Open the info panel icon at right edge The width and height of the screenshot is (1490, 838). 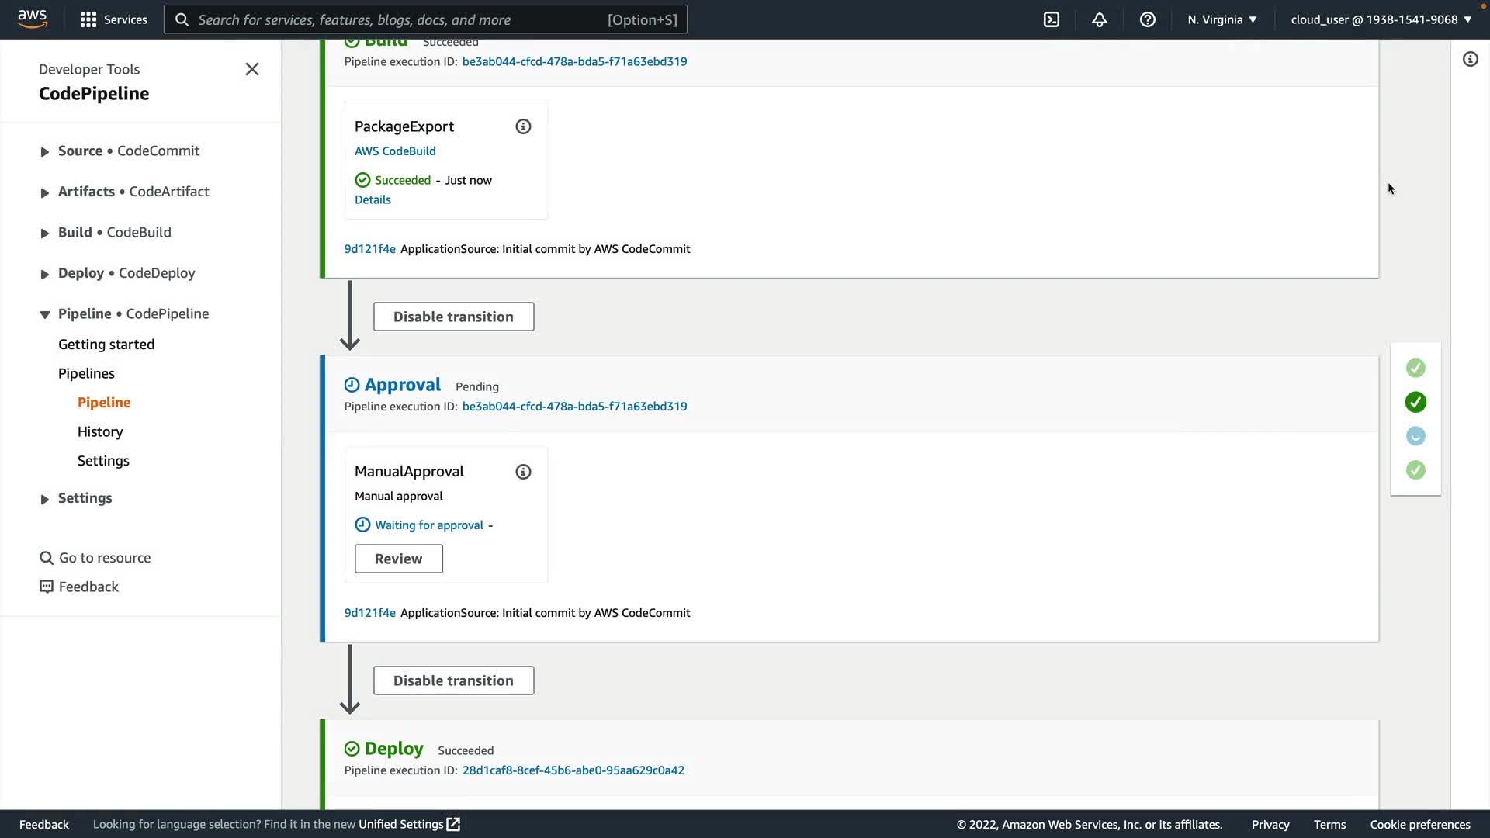(1470, 59)
